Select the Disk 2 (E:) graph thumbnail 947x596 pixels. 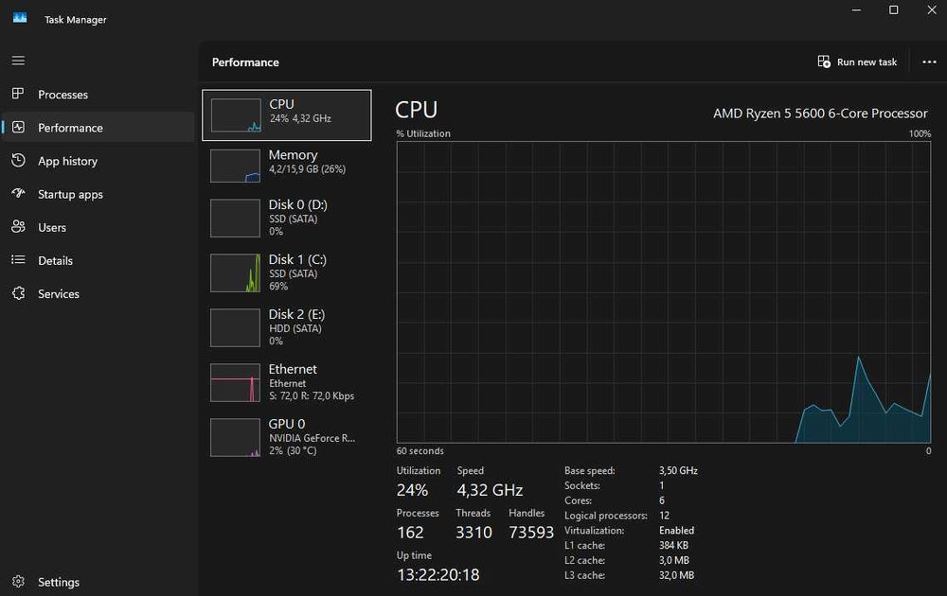pos(236,327)
